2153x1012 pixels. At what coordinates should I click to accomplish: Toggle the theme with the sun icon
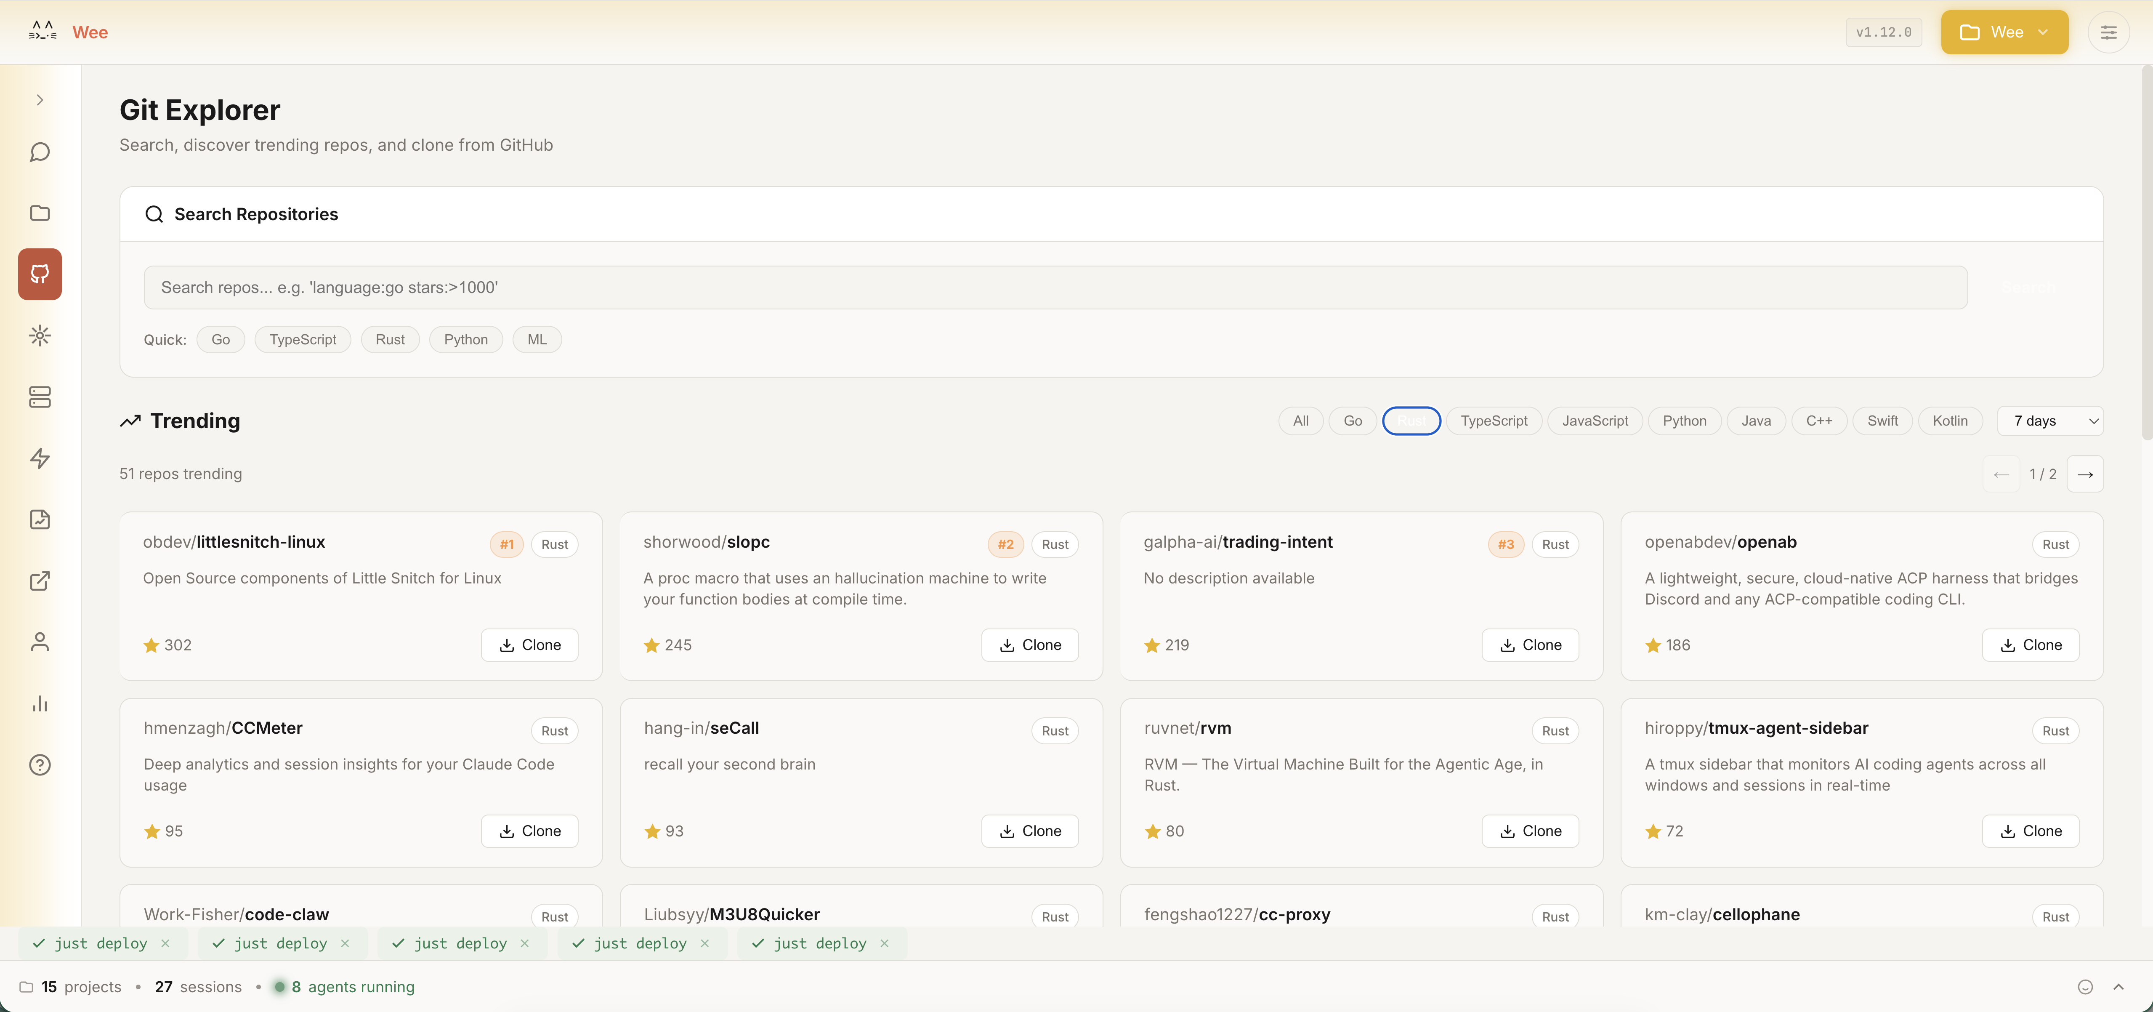click(39, 336)
